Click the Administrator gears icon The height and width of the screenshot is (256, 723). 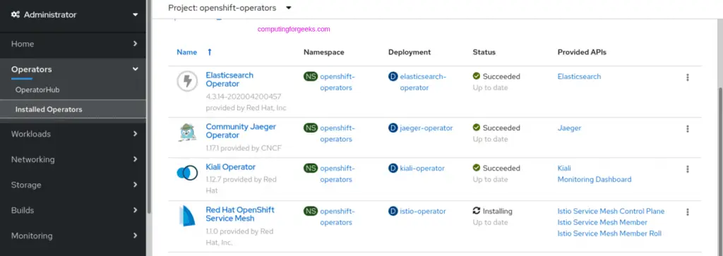pyautogui.click(x=16, y=15)
